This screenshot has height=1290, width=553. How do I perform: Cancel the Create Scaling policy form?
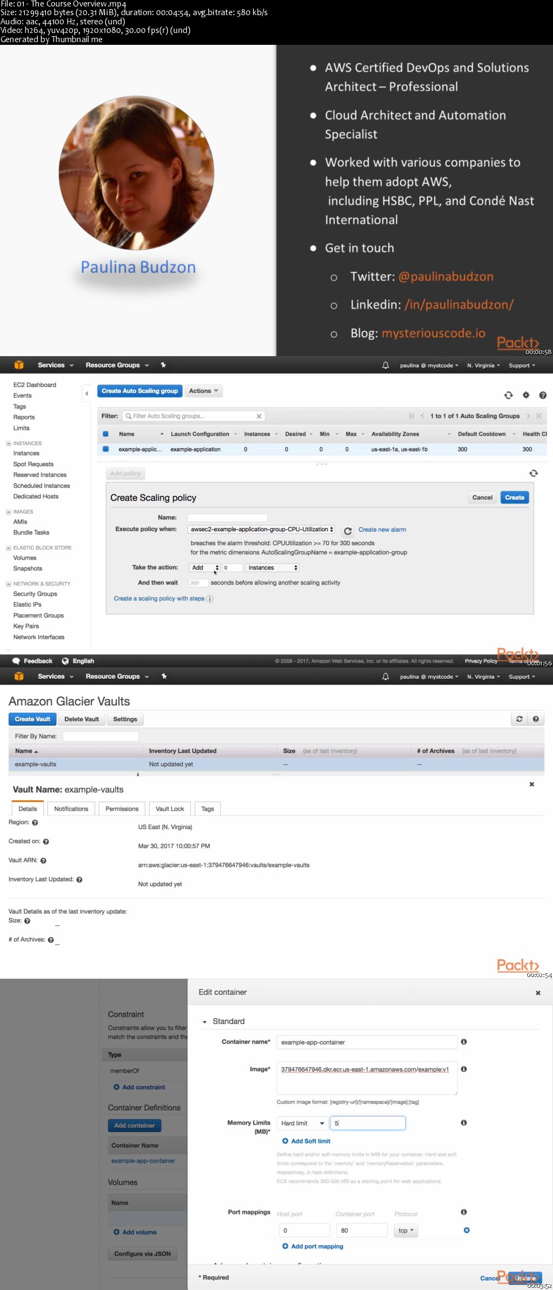pyautogui.click(x=482, y=498)
